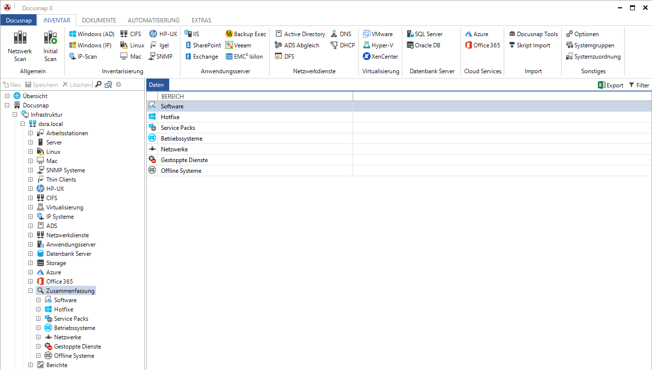Scan IIS application server

tap(192, 34)
